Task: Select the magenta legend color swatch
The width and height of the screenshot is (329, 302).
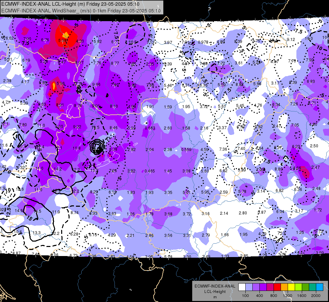Action: (x=270, y=287)
